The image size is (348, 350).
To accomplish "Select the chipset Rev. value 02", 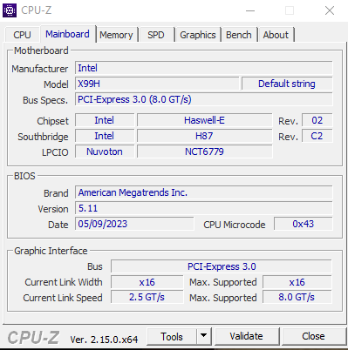I will coord(317,120).
